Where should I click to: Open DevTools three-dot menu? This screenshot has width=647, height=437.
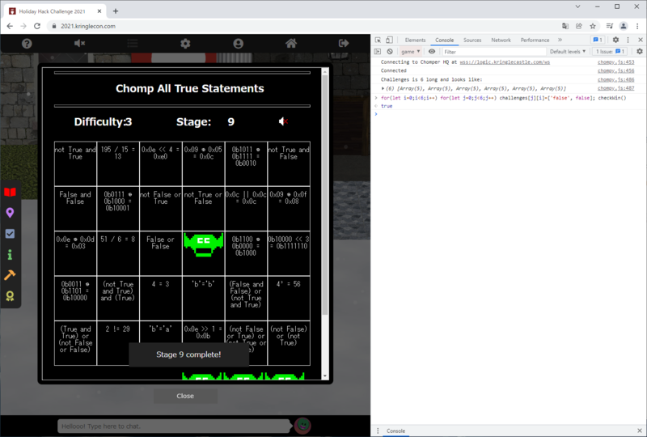628,40
